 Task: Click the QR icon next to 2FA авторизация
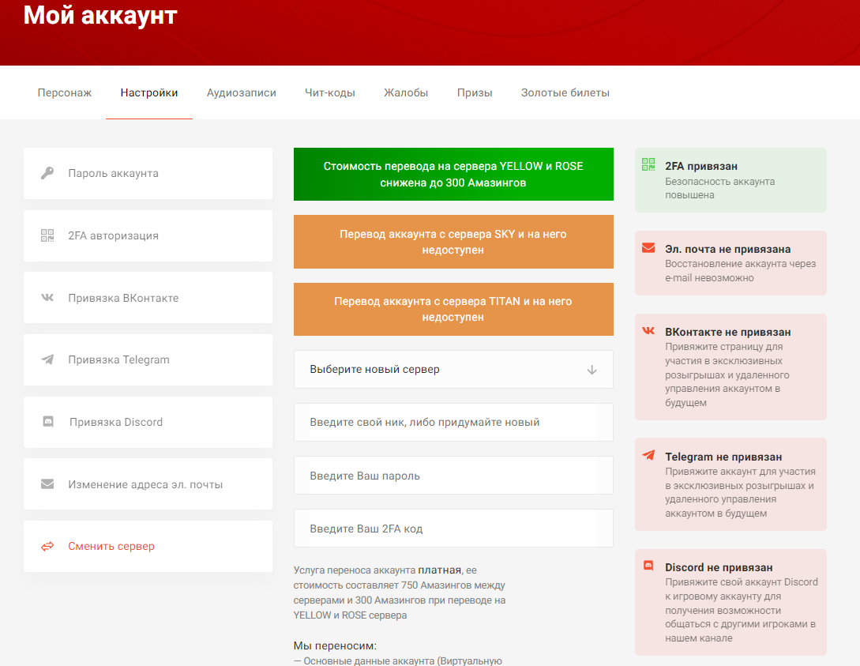47,235
